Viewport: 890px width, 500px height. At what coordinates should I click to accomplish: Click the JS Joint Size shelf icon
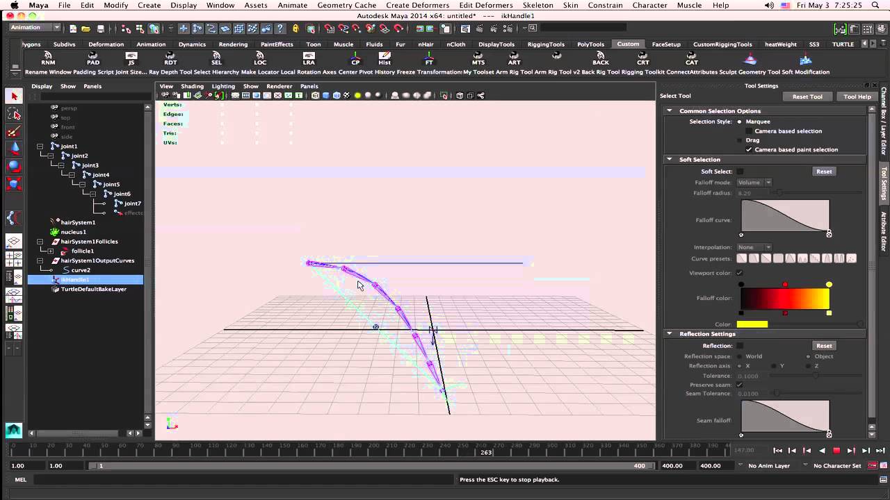(x=131, y=58)
